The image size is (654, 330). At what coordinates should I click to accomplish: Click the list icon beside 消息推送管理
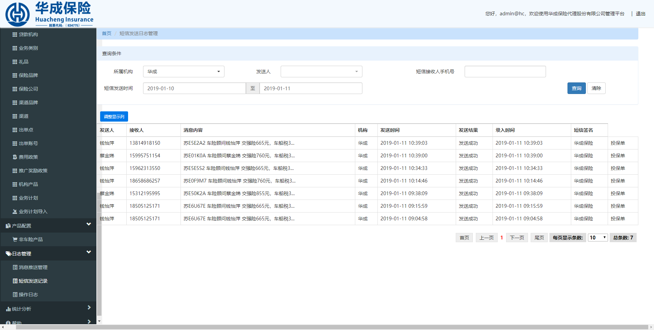coord(15,267)
